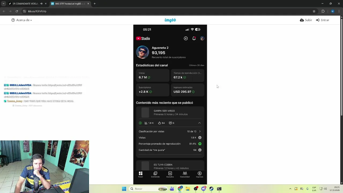Viewport: 343px width, 193px height.
Task: Open the tab search dropdown arrow
Action: coord(3,4)
